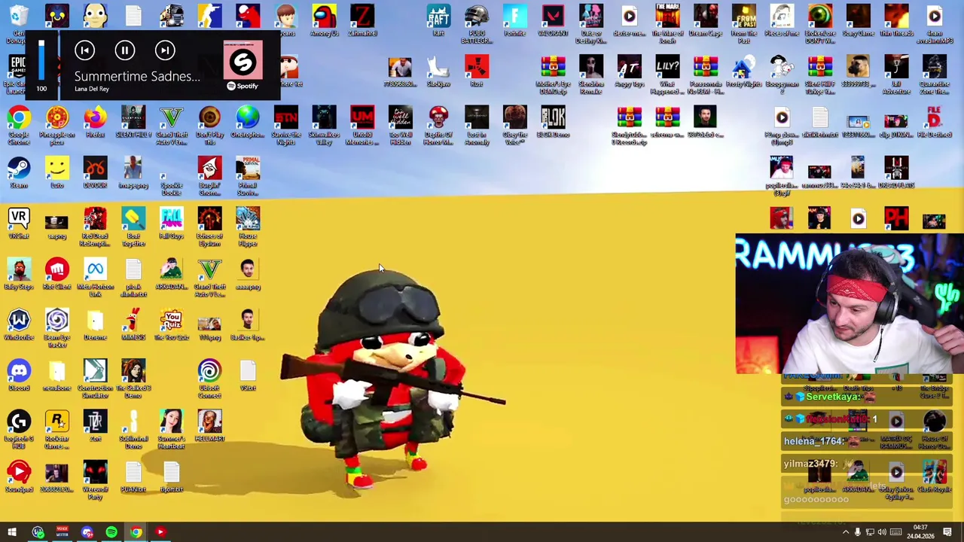
Task: Select the Red Dead Redemption icon
Action: coord(95,226)
